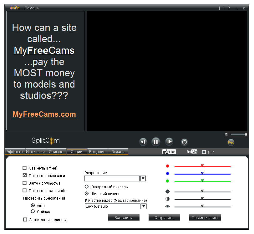Open the MyFreeCams.com orange link
Image resolution: width=254 pixels, height=234 pixels.
[44, 114]
